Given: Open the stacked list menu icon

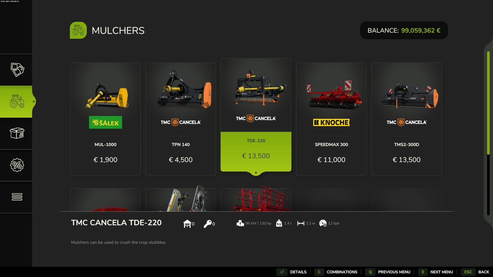Looking at the screenshot, I should click(x=17, y=197).
